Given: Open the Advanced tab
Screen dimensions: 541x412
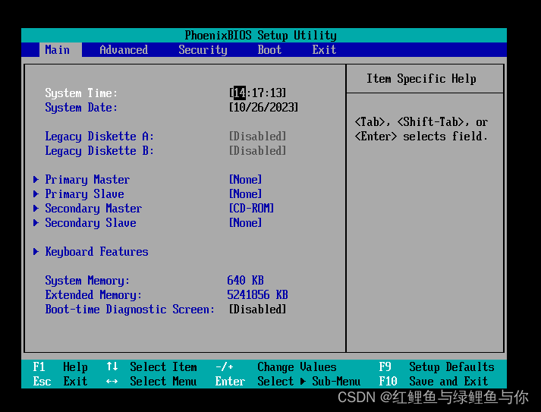Looking at the screenshot, I should 124,50.
